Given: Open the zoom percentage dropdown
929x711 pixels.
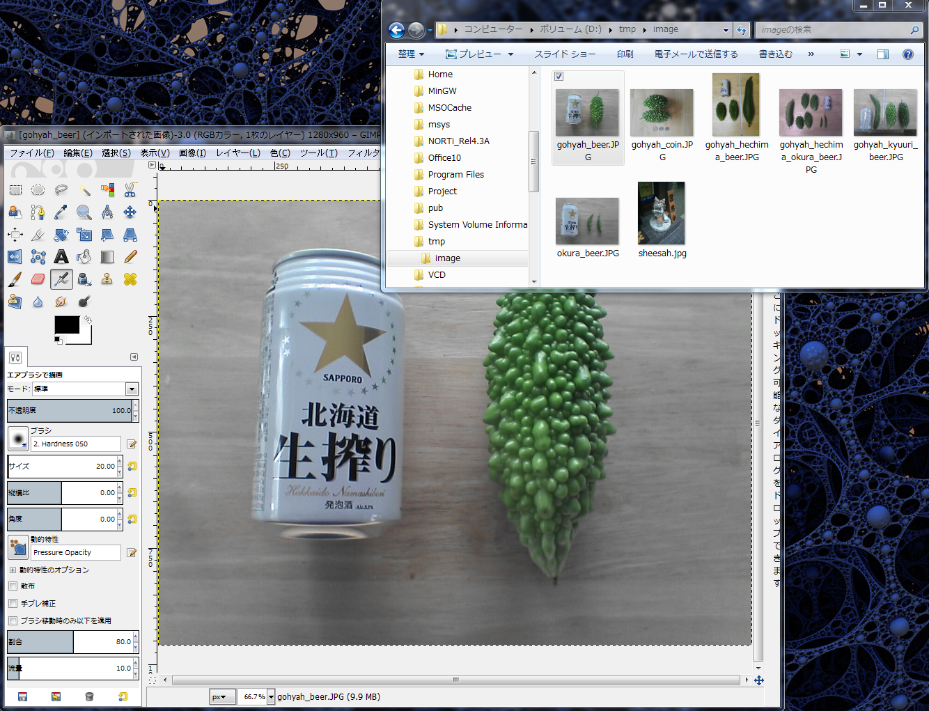Looking at the screenshot, I should tap(271, 696).
